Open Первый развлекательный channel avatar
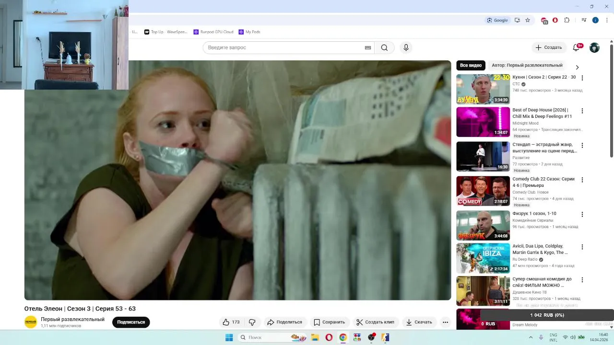Viewport: 614px width, 345px height. point(31,322)
